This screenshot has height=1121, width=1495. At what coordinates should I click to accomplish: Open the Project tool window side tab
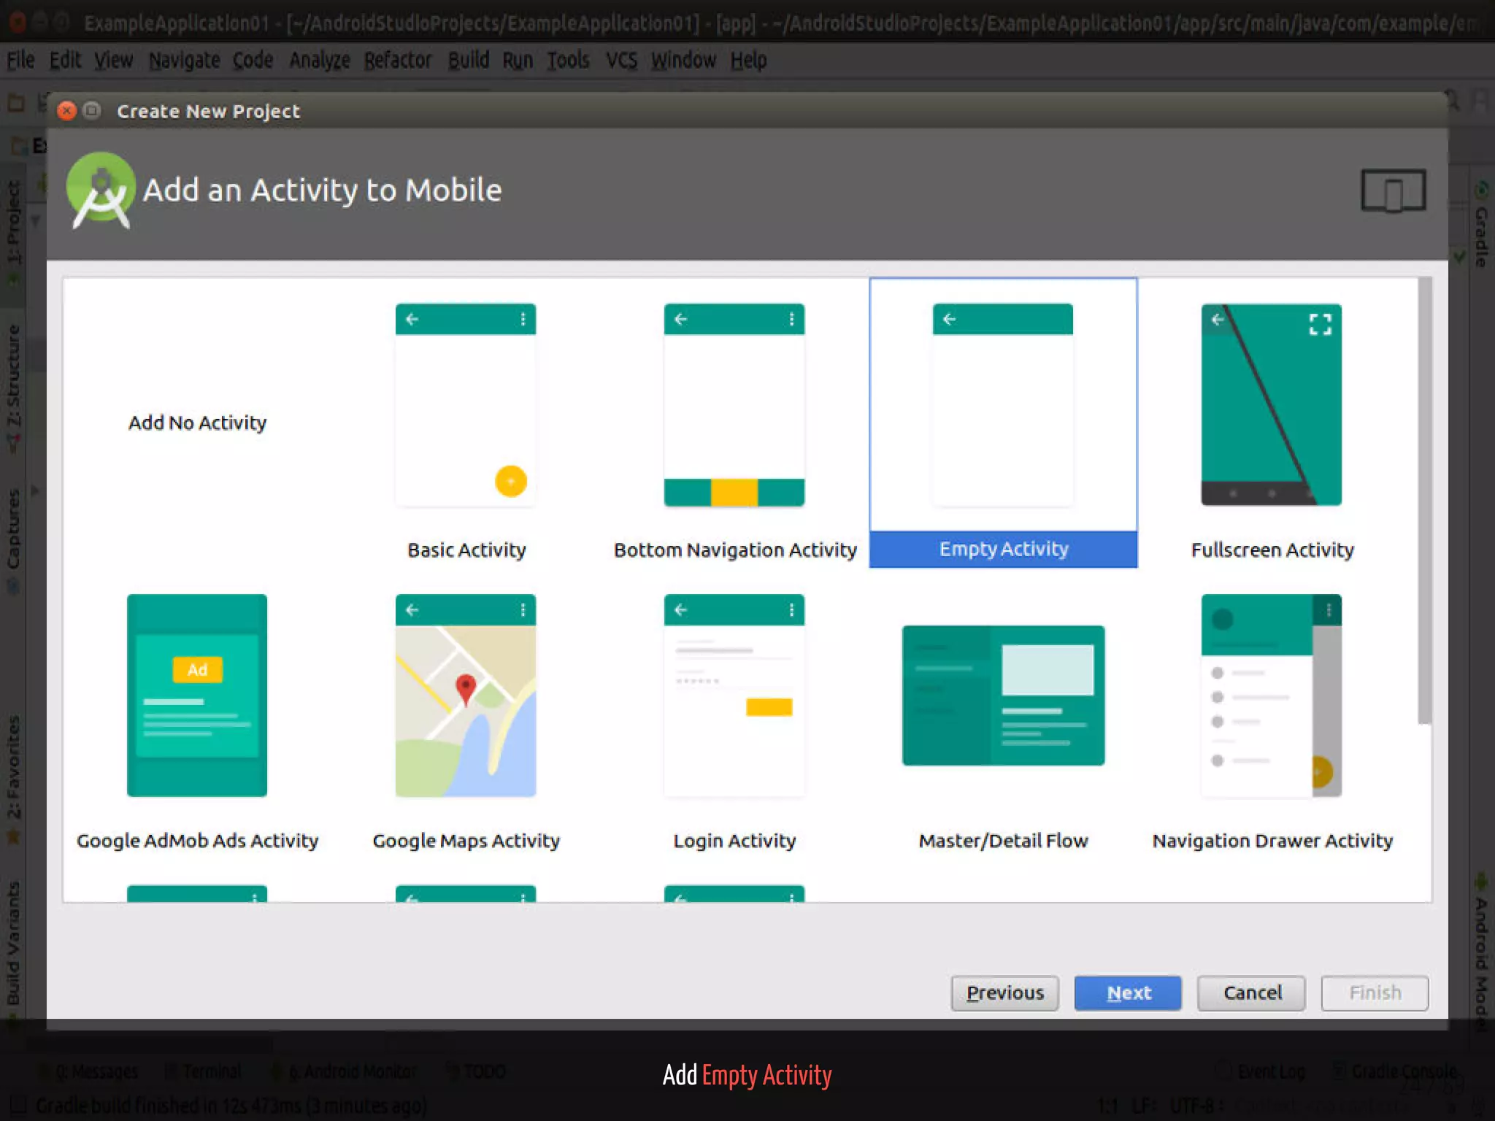pos(14,232)
